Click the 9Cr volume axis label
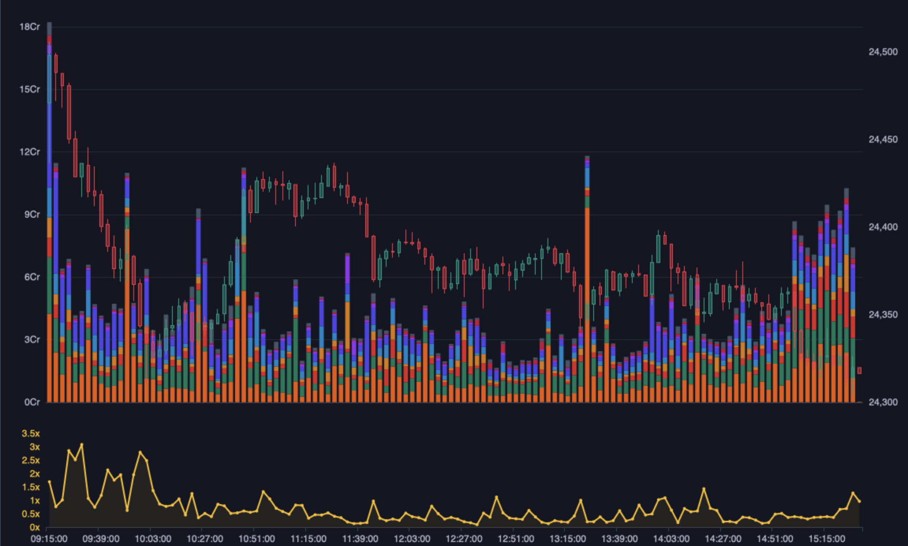Image resolution: width=908 pixels, height=546 pixels. (x=32, y=215)
